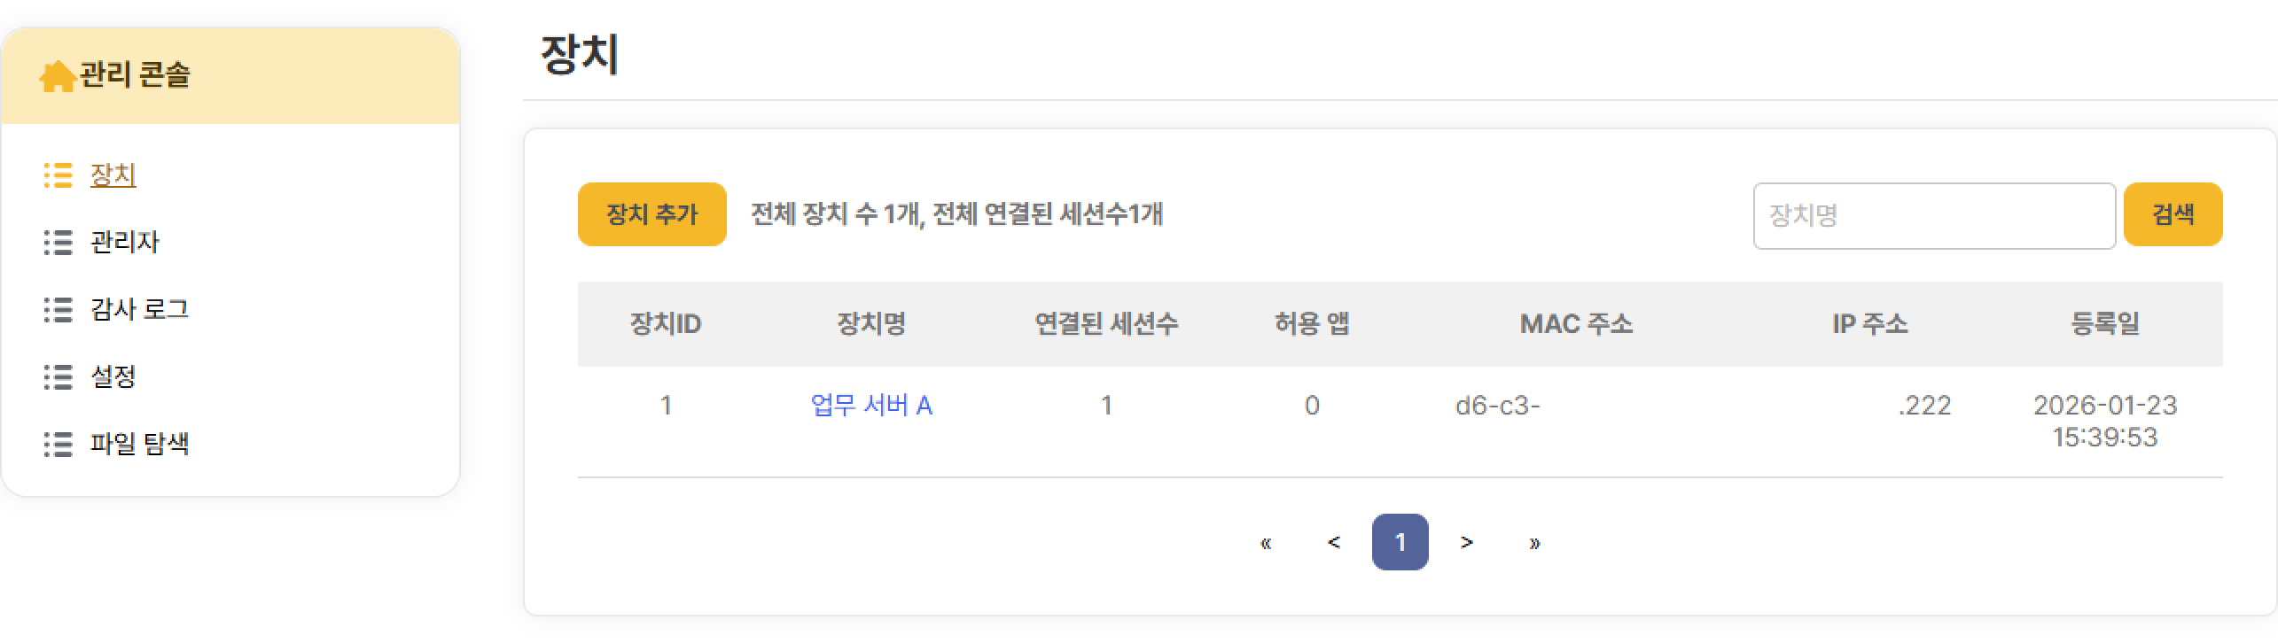Click the home icon beside 관리 콘솔

pyautogui.click(x=57, y=76)
